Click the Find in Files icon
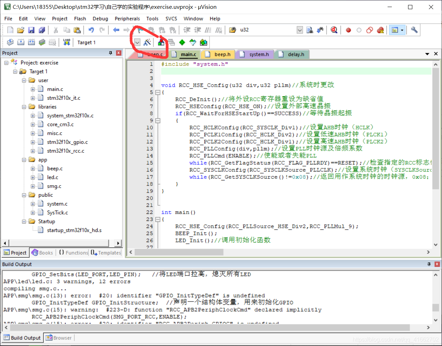The image size is (442, 346). [232, 30]
